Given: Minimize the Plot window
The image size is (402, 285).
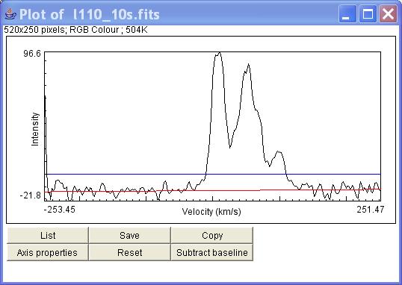Looking at the screenshot, I should pos(347,14).
